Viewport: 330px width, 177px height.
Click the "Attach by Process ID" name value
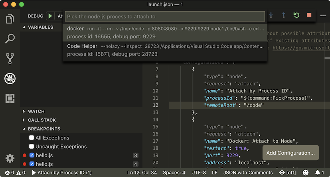(258, 91)
